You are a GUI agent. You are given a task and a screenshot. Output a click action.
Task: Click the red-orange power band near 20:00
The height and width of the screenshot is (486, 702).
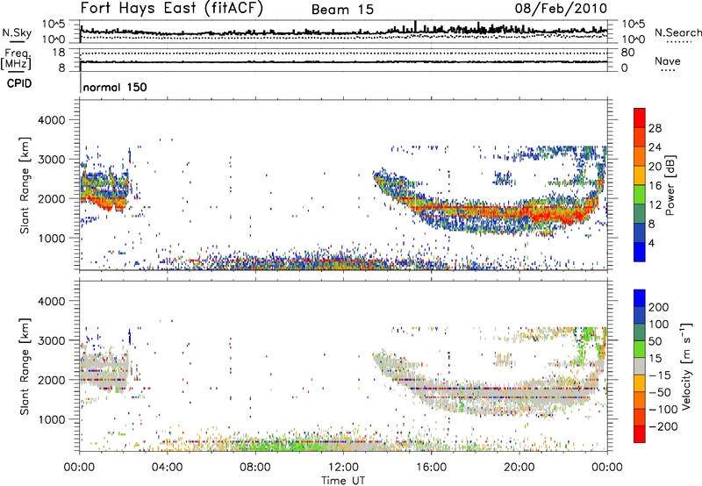point(519,211)
